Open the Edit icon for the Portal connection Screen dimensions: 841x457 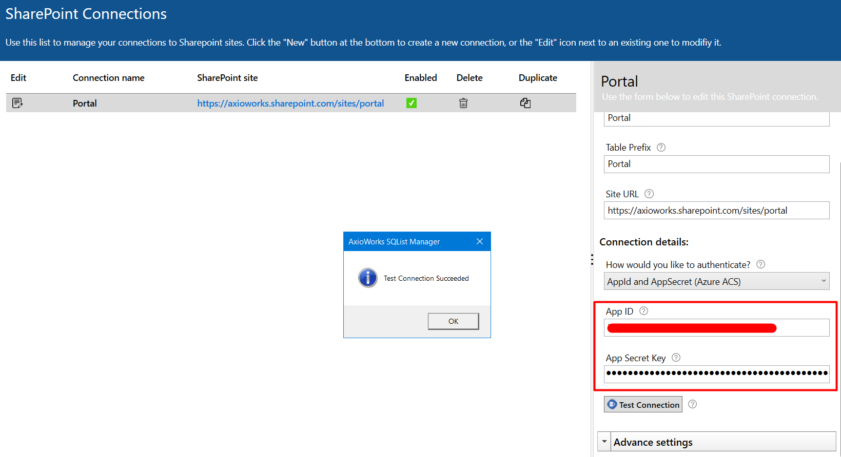17,103
